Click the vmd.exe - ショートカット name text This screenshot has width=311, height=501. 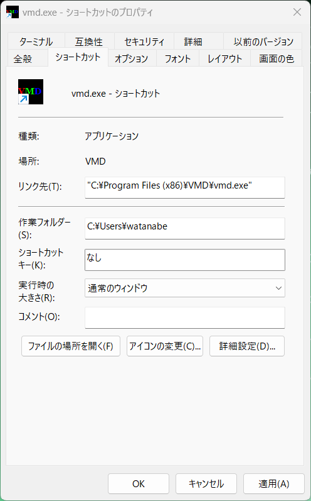coord(115,93)
